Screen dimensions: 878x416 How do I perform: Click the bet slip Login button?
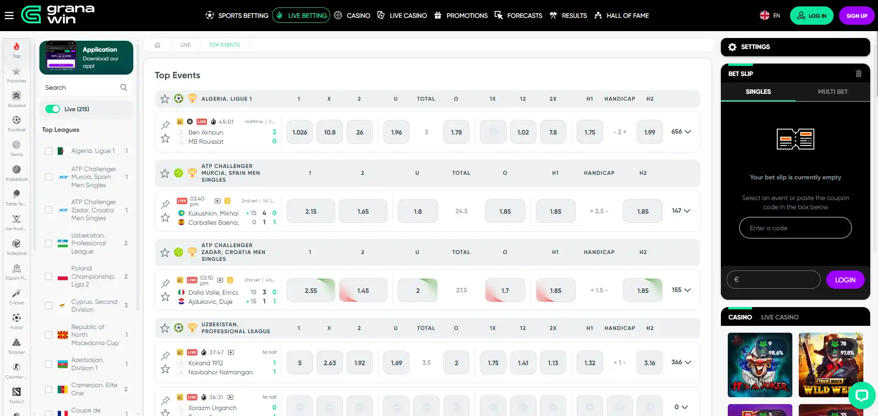coord(845,280)
